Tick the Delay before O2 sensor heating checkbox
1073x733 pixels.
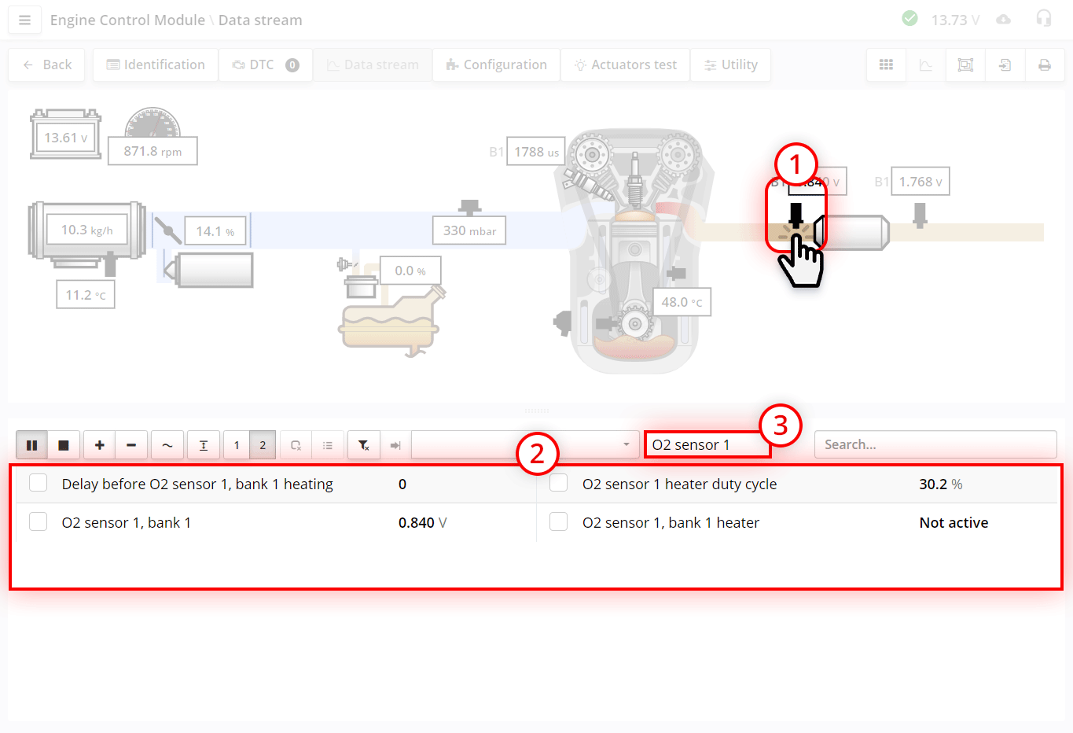click(38, 483)
